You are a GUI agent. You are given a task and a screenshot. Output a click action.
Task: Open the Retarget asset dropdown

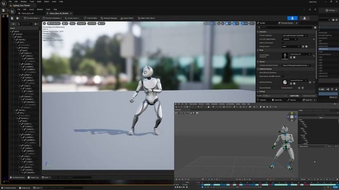(x=291, y=46)
